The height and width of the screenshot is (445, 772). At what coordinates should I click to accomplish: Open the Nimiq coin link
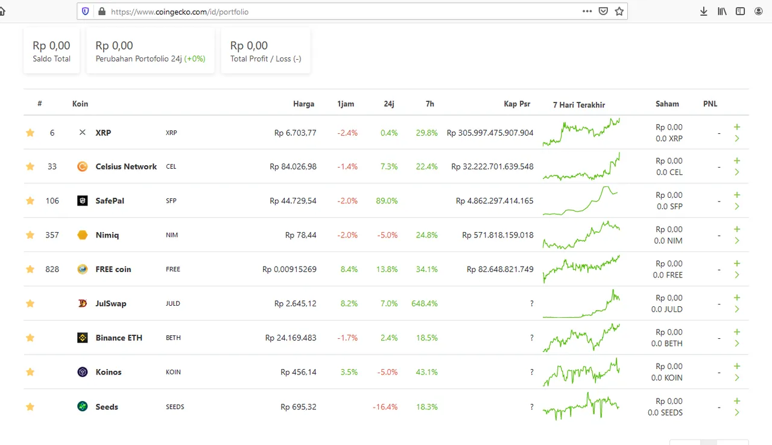coord(107,235)
